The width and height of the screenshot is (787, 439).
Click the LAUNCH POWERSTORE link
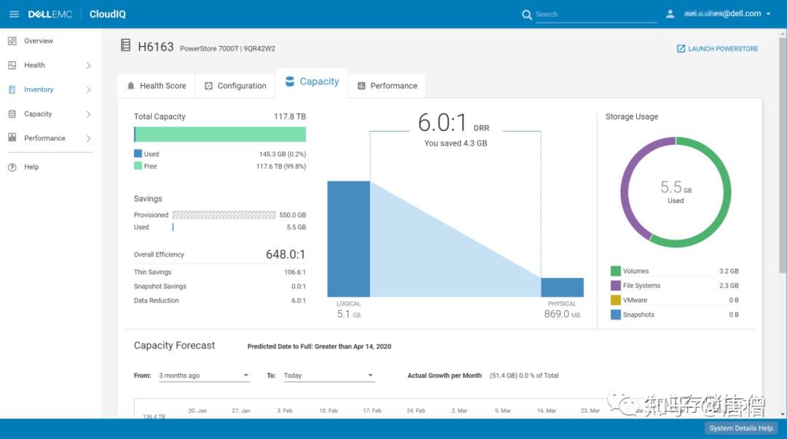click(716, 48)
